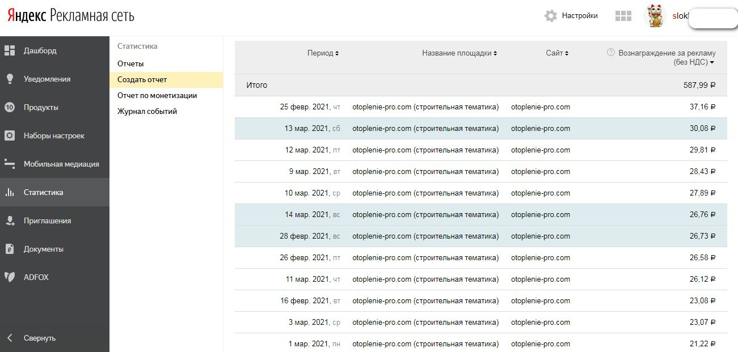Click the Invitations person icon
The height and width of the screenshot is (352, 738).
[10, 220]
